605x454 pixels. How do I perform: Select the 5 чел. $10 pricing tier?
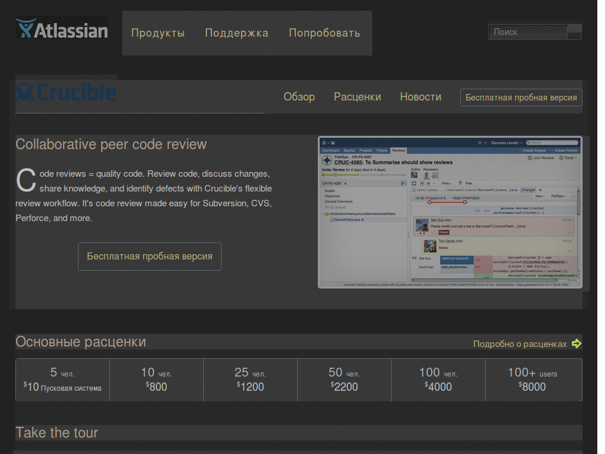tap(63, 380)
